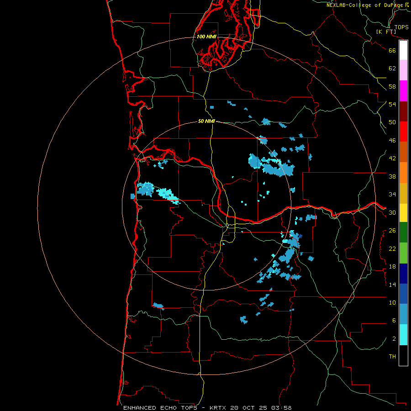Click the "50 NMI" range ring label
Viewport: 411px width, 411px height.
coord(206,121)
